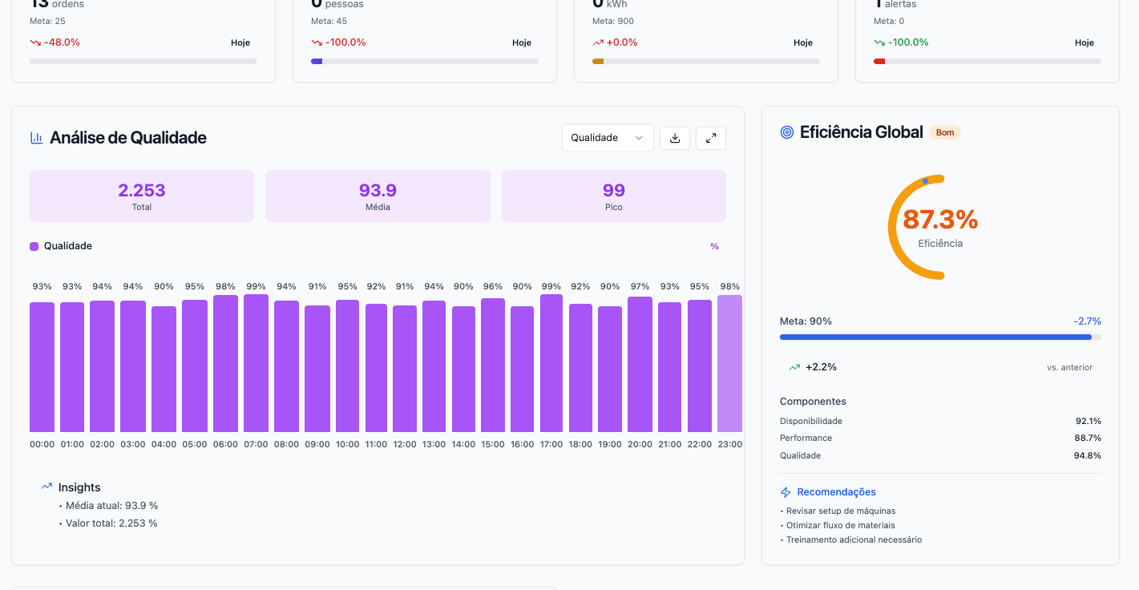Click the 17:00 bar in chart

551,364
